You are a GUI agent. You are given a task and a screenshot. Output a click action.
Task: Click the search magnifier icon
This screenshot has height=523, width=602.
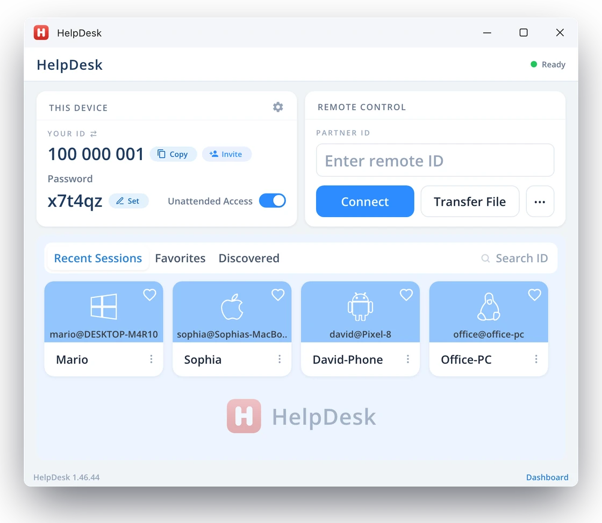[x=485, y=259]
